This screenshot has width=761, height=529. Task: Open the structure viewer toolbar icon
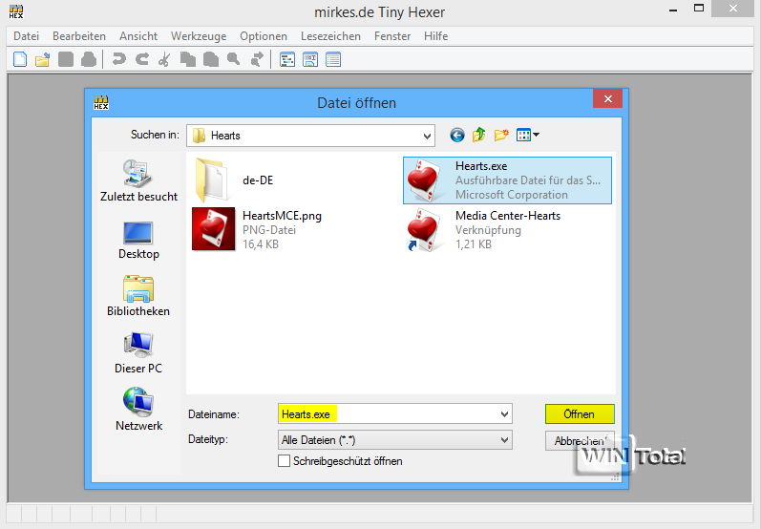[x=287, y=60]
